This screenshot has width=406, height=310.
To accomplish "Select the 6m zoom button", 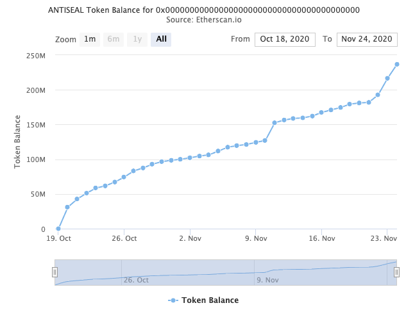I will tap(114, 39).
